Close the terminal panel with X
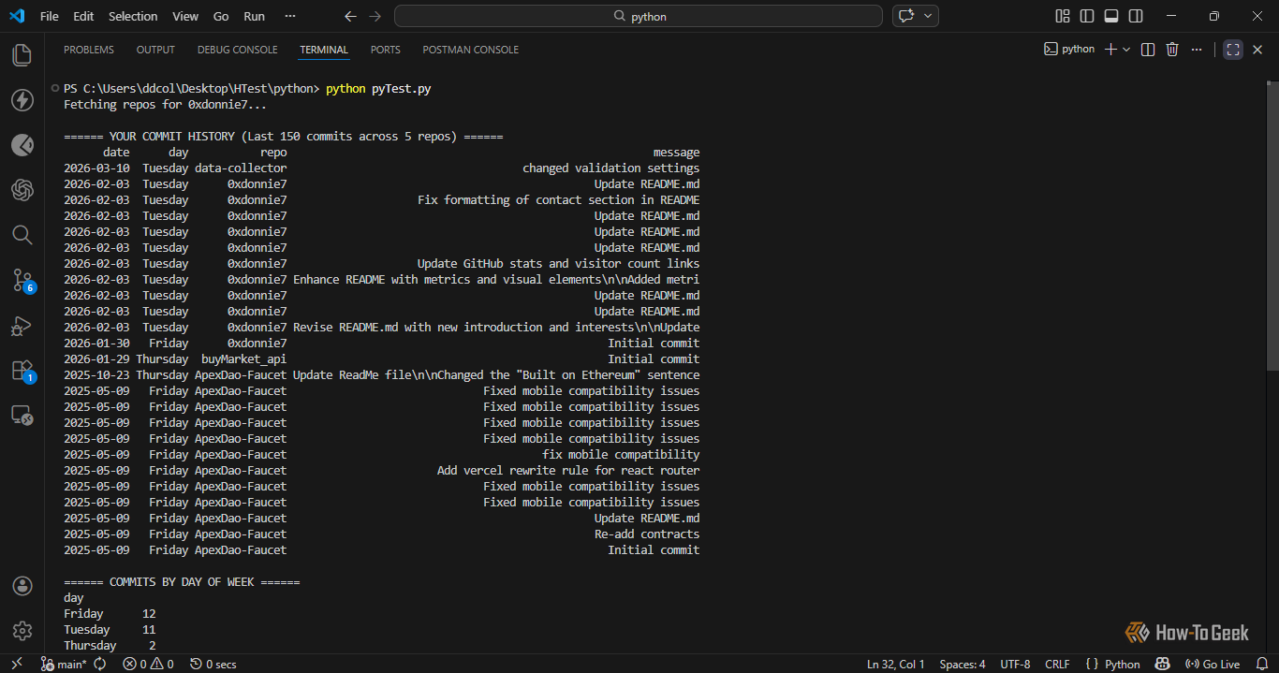The width and height of the screenshot is (1279, 673). click(1259, 50)
